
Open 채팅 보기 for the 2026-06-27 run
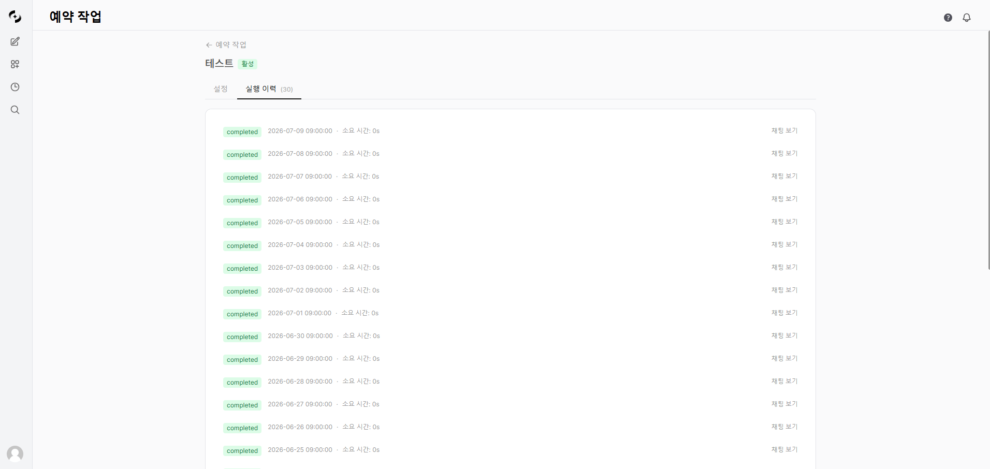[784, 404]
